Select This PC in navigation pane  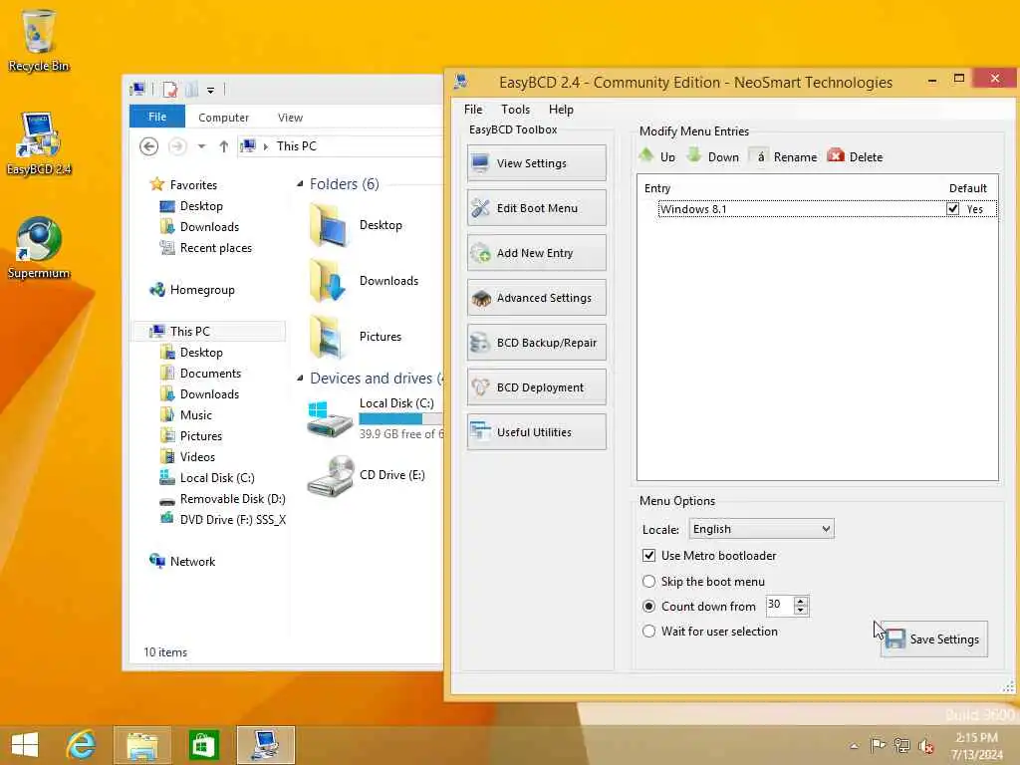click(x=208, y=331)
